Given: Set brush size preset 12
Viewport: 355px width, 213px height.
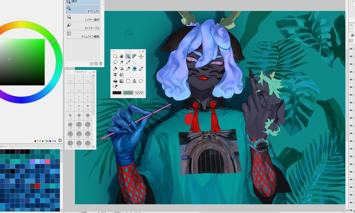Looking at the screenshot, I should [70, 116].
